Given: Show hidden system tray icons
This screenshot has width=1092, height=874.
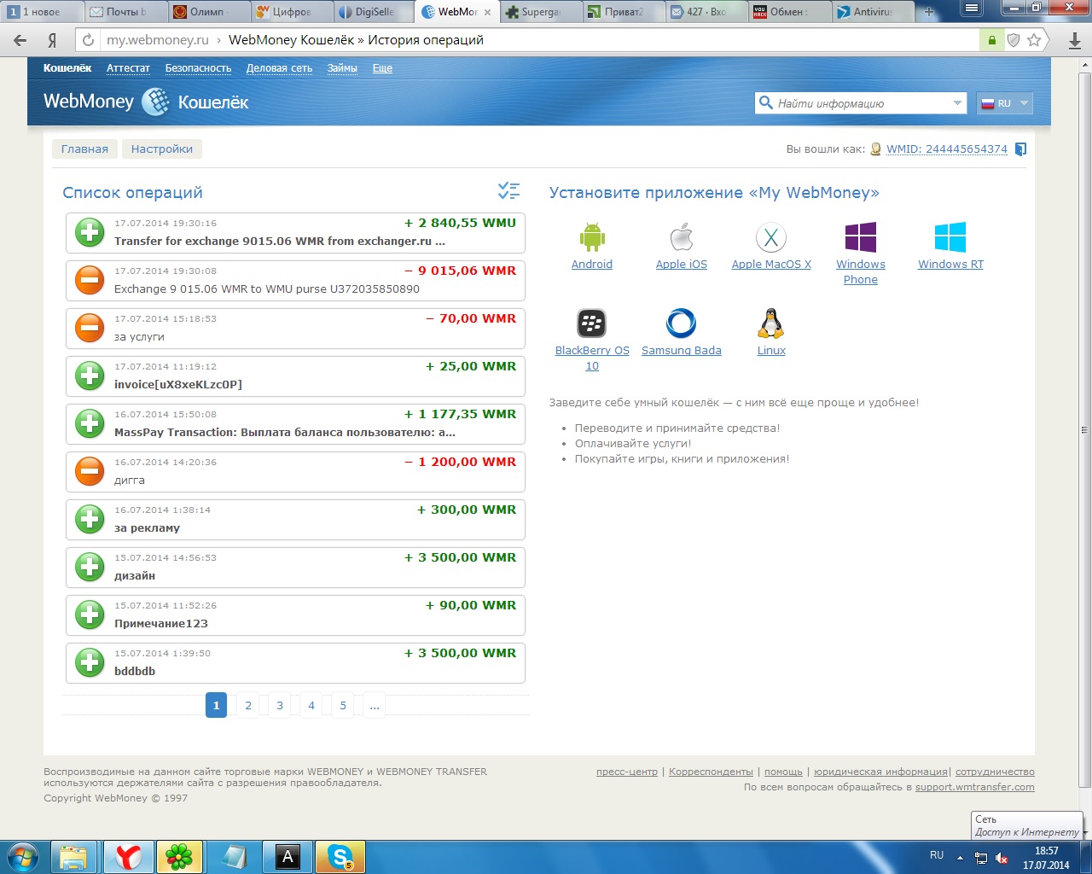Looking at the screenshot, I should 960,858.
